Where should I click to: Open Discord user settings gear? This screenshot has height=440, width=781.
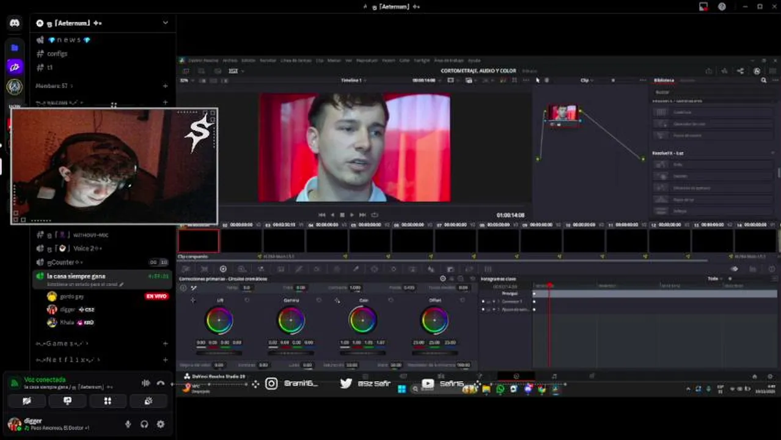tap(161, 424)
